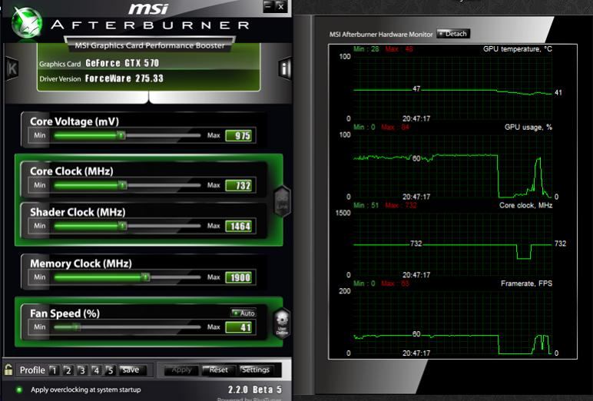Image resolution: width=593 pixels, height=401 pixels.
Task: Click the ForceWare 275.33 driver text
Action: click(x=124, y=78)
